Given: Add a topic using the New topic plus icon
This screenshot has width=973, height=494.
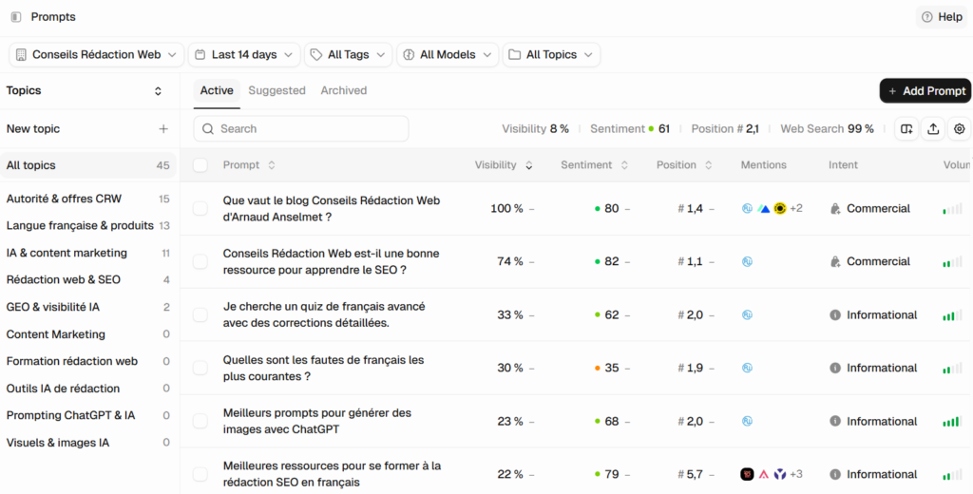Looking at the screenshot, I should point(163,129).
